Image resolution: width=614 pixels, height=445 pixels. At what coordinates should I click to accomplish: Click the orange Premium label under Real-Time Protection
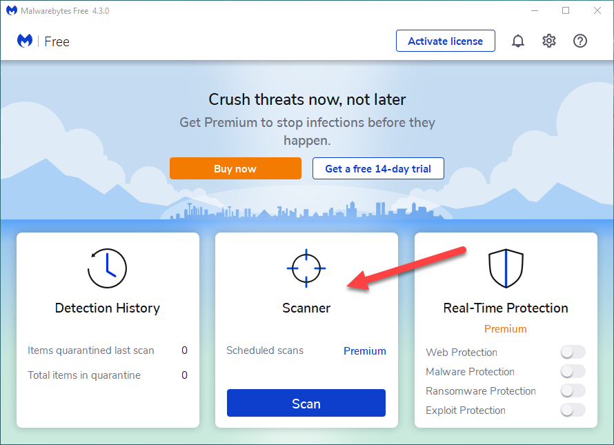(505, 329)
